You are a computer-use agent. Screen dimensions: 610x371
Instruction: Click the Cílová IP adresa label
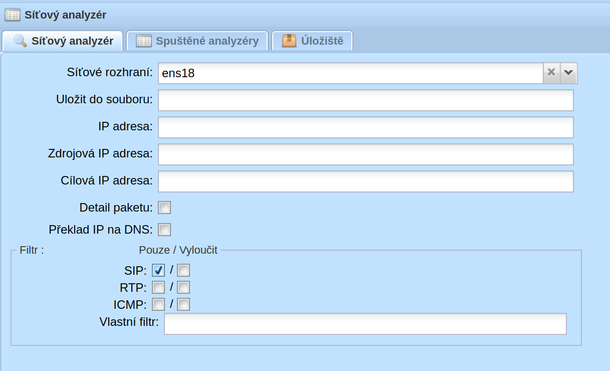[107, 180]
